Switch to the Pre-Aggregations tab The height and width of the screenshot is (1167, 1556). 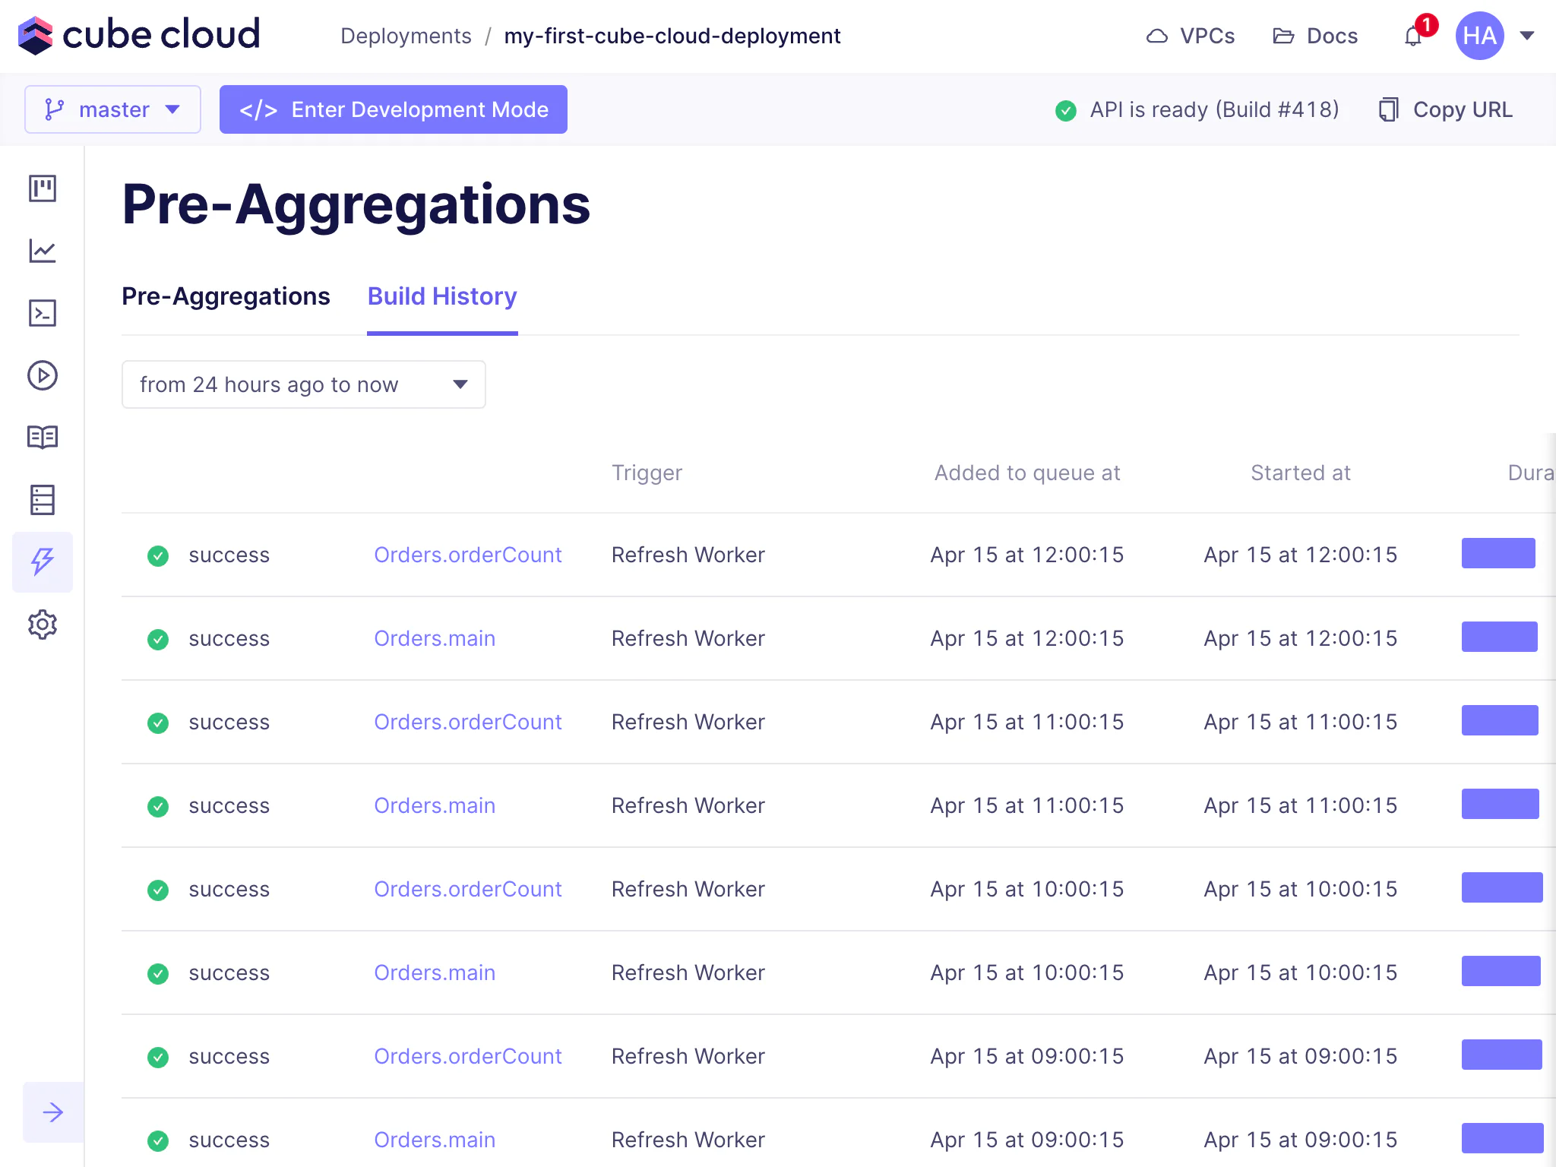pyautogui.click(x=226, y=296)
